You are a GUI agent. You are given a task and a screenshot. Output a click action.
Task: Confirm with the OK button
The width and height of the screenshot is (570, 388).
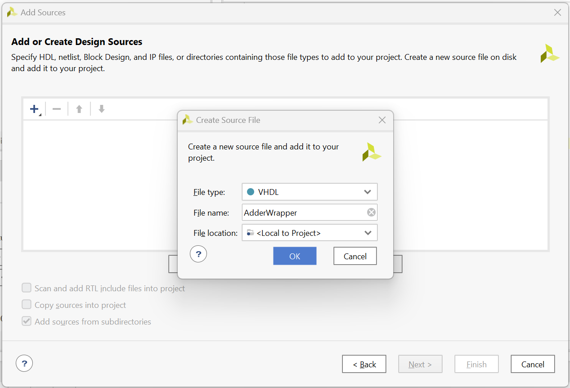point(295,256)
